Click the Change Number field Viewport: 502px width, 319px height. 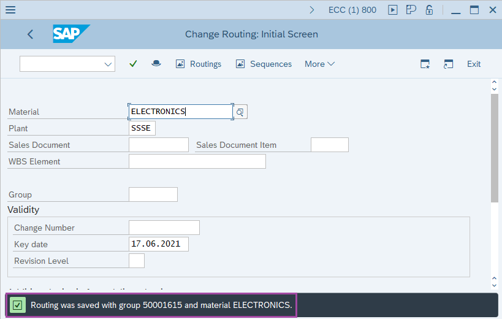coord(164,228)
